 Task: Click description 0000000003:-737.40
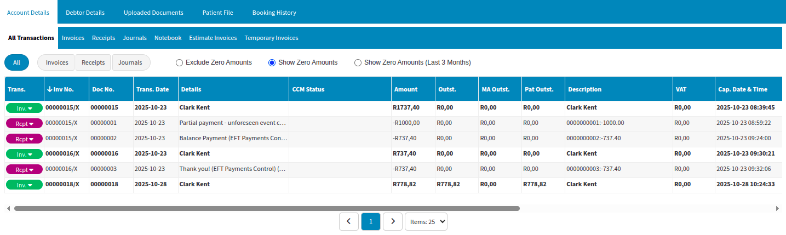(619, 169)
